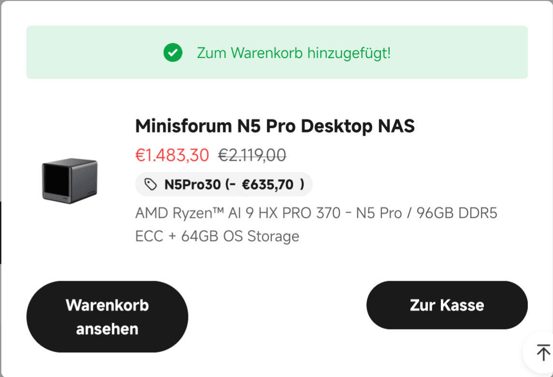Proceed via 'Zur Kasse' button
The height and width of the screenshot is (377, 553).
coord(447,305)
